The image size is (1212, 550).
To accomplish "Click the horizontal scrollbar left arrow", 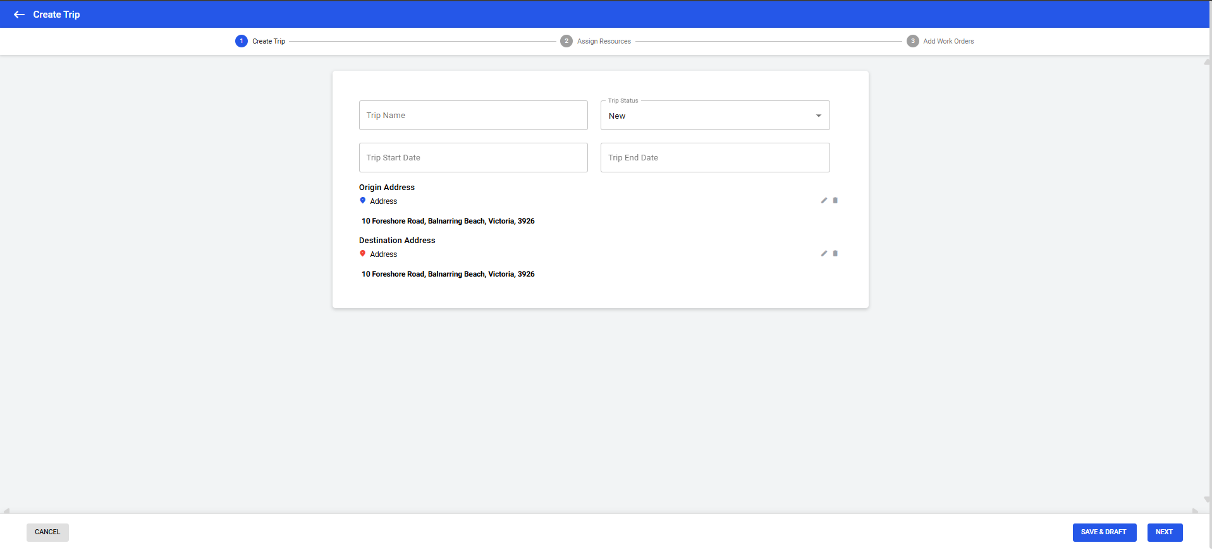I will pos(6,511).
